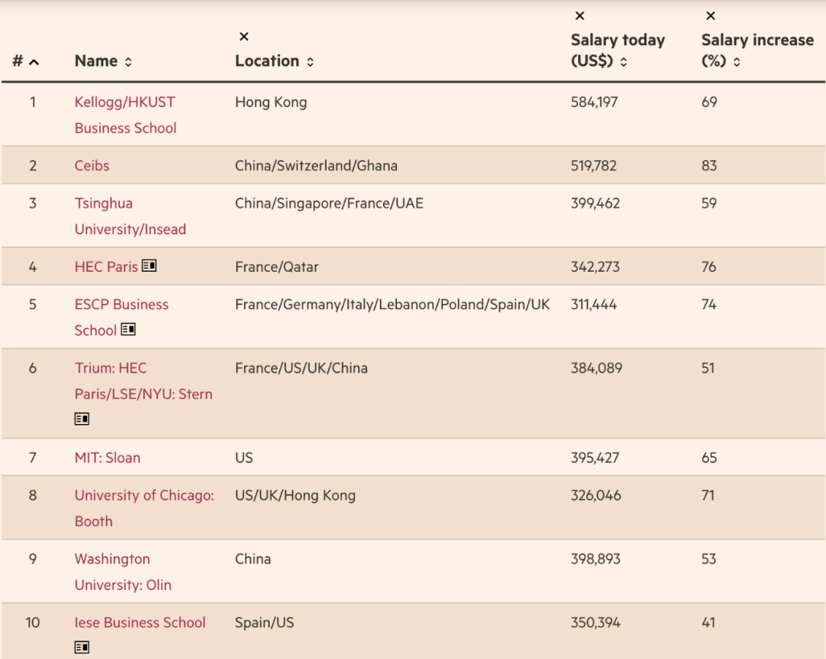Select the salary increase value 76
The image size is (826, 659).
coord(708,267)
